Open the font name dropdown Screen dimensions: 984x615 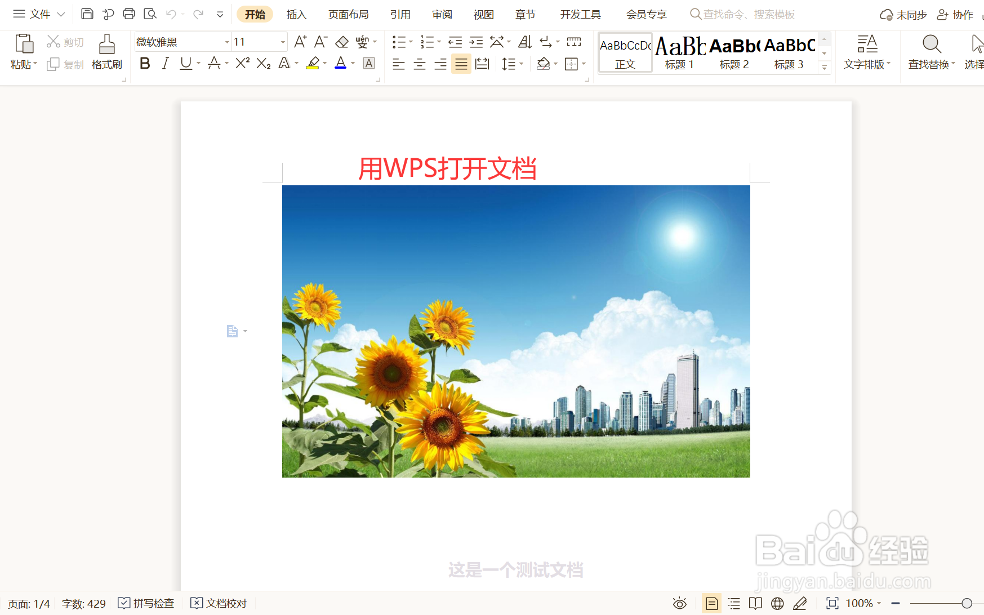pos(227,42)
